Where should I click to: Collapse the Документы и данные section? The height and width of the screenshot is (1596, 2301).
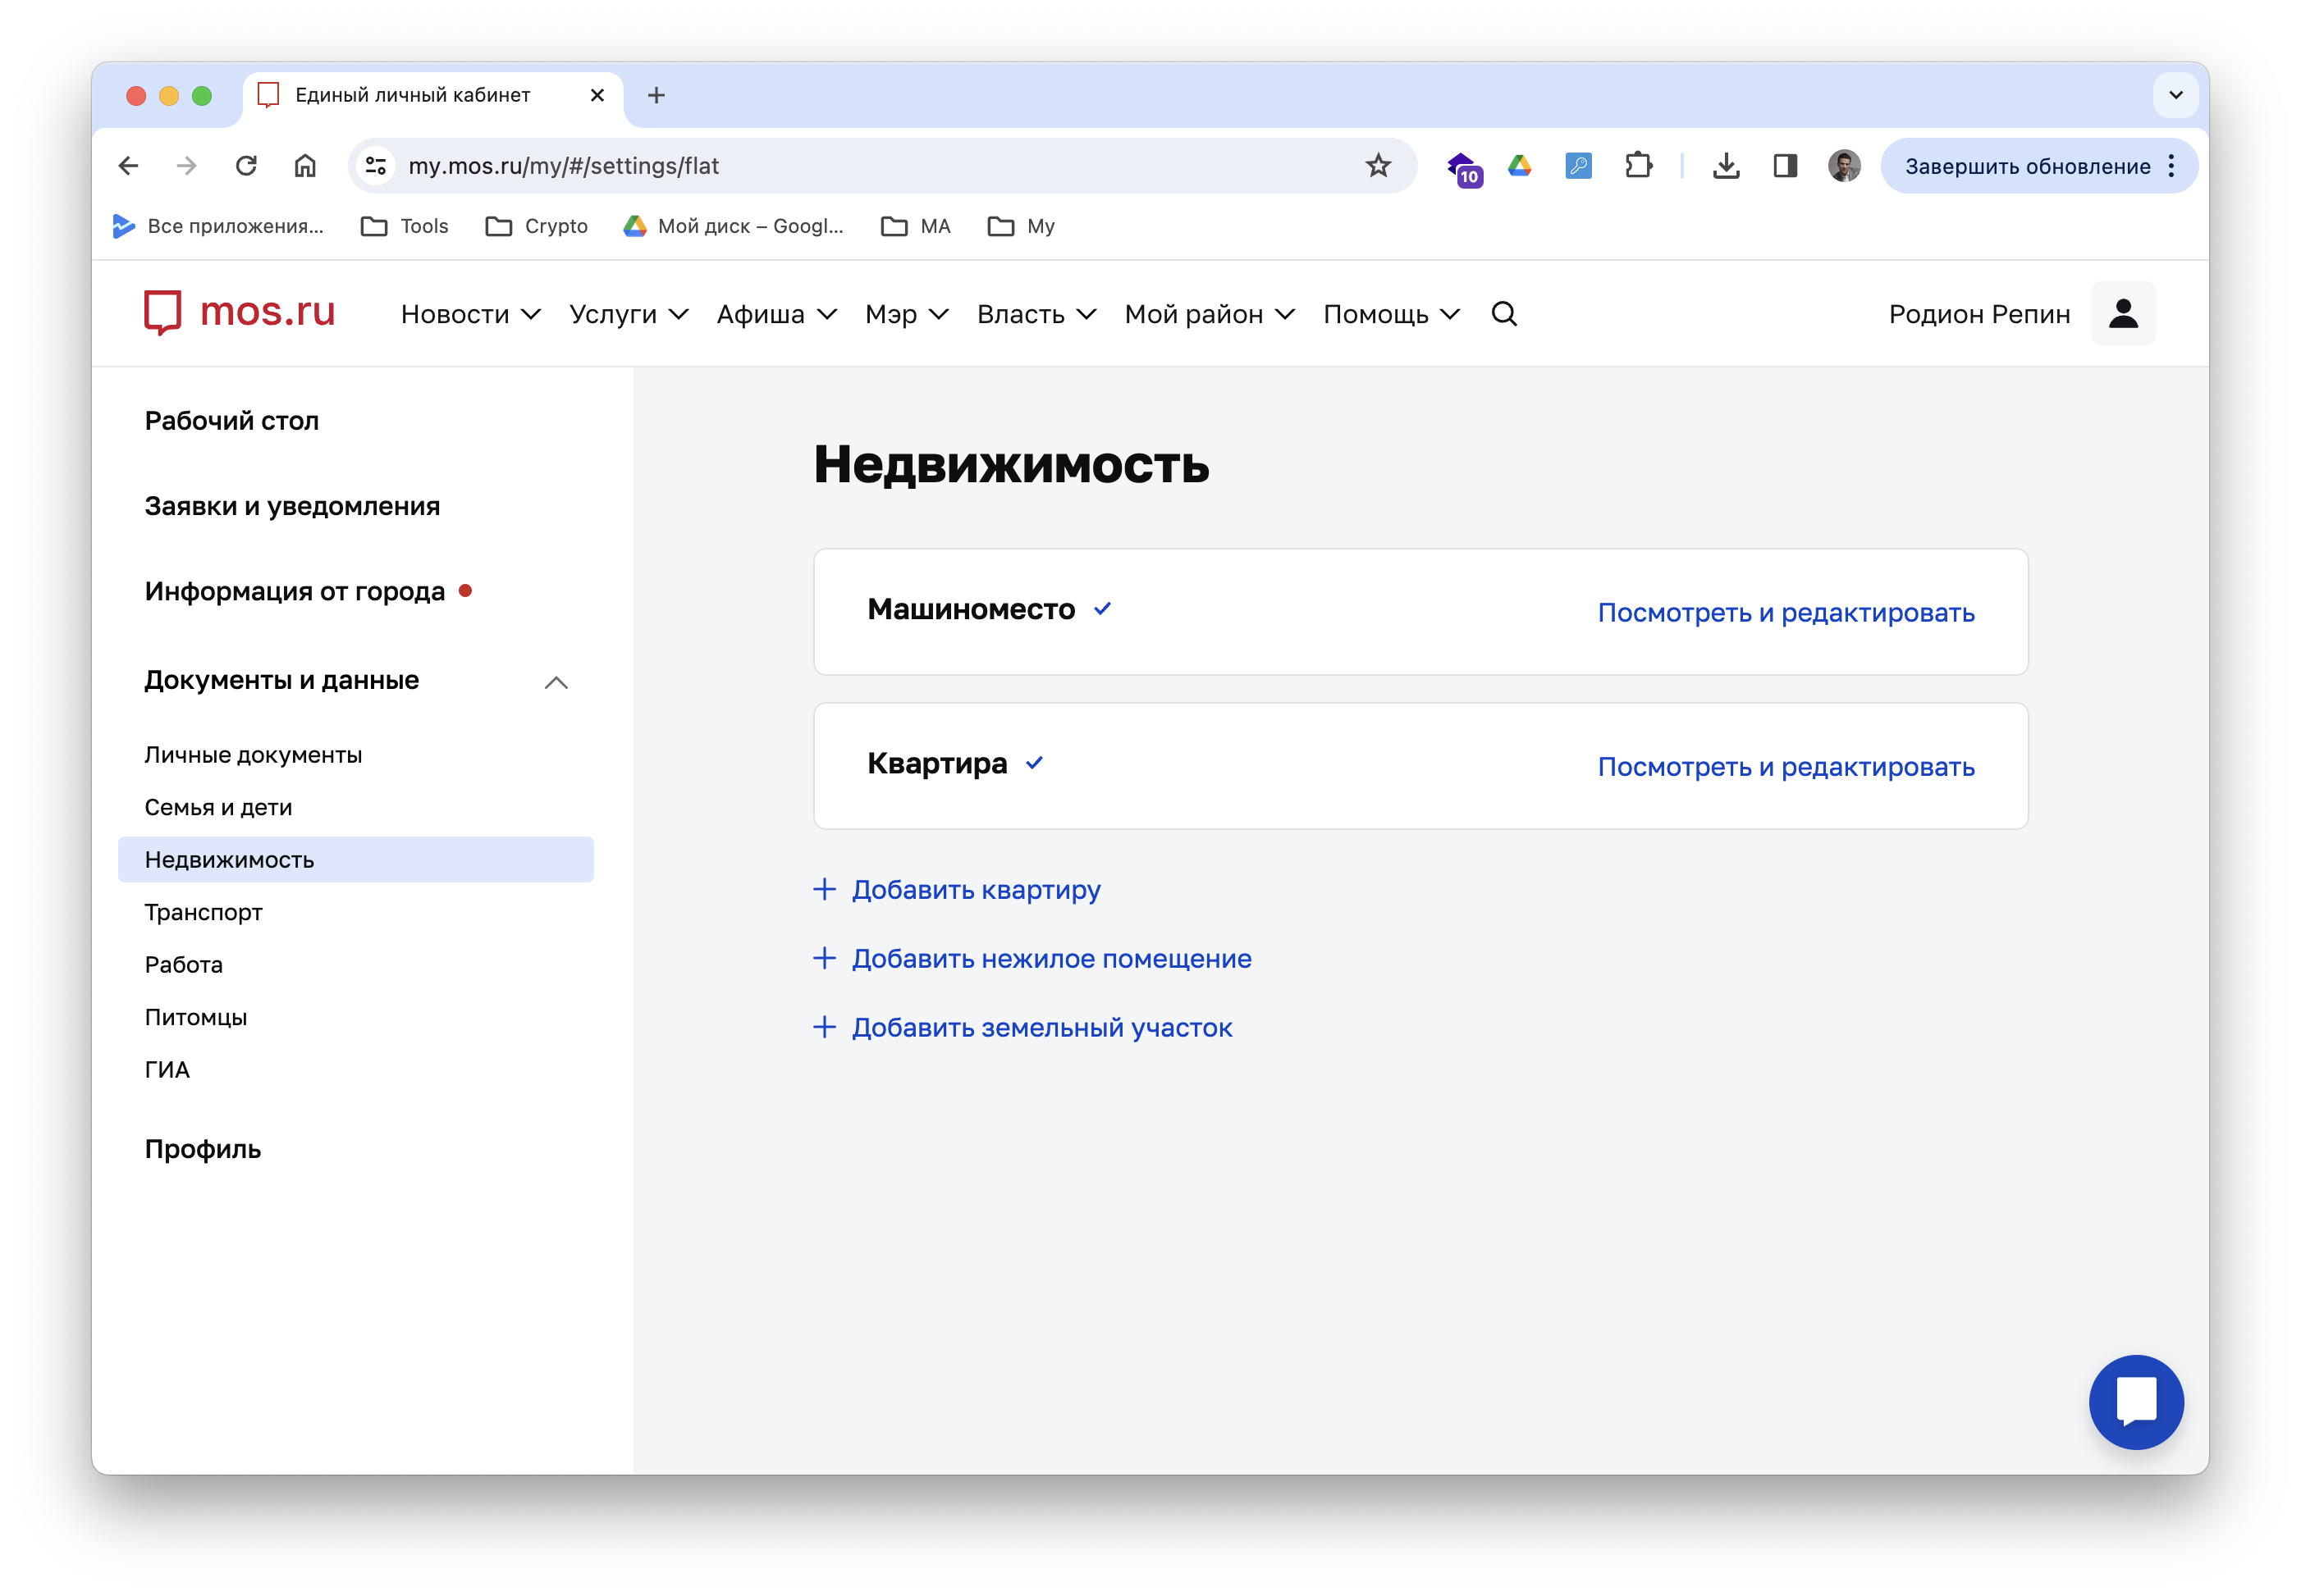(x=556, y=683)
